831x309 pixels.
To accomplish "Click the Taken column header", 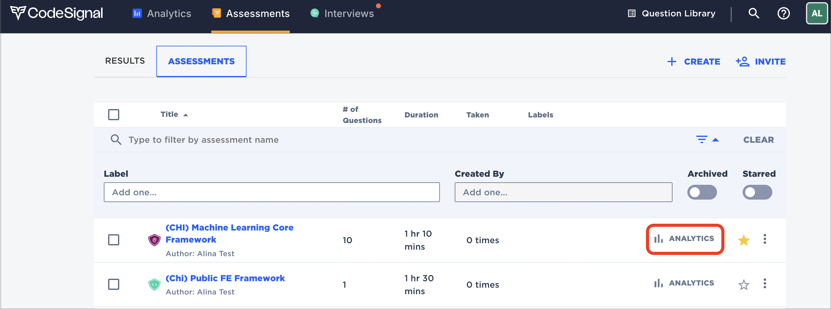I will click(x=477, y=115).
